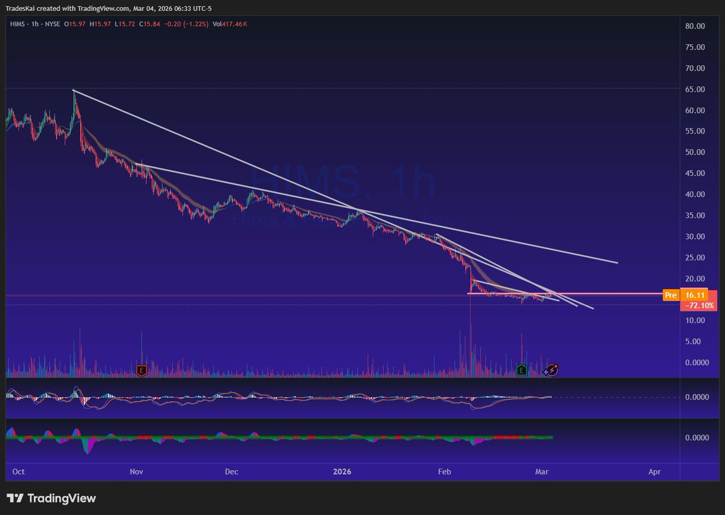Click the green earnings E marker in late February
This screenshot has height=515, width=725.
point(523,370)
